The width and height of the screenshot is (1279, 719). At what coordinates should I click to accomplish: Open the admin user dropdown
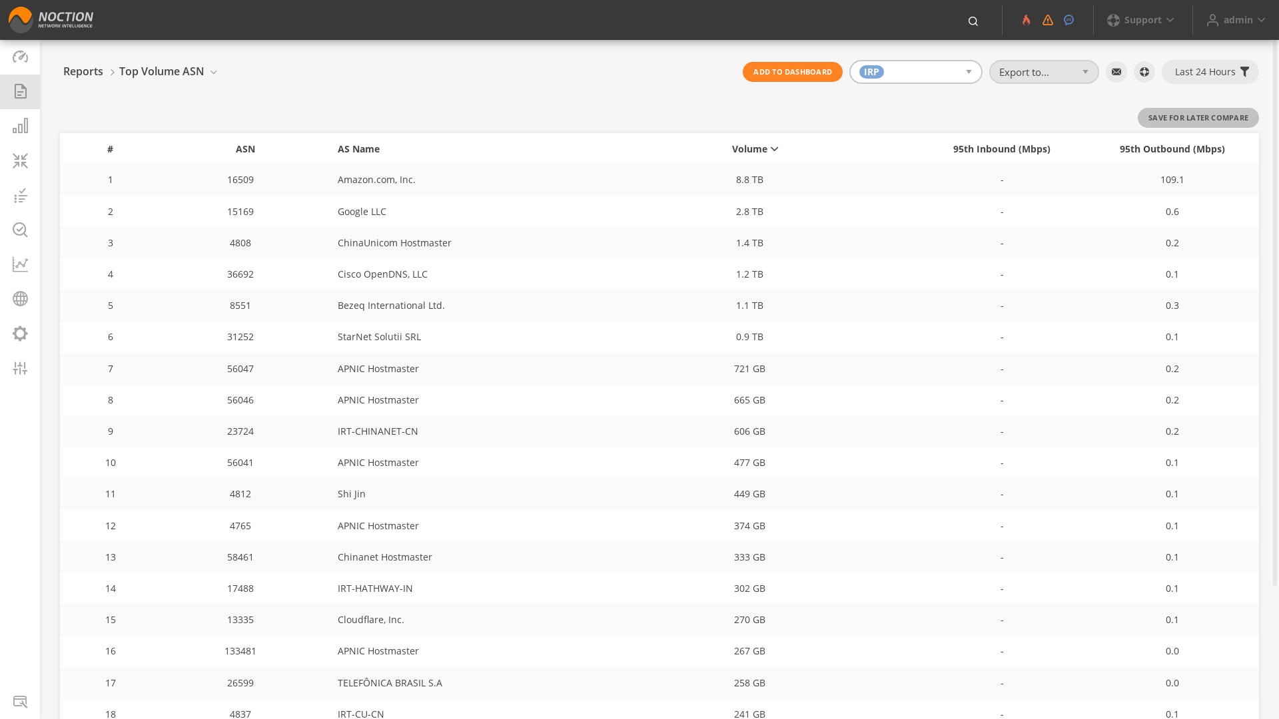[x=1236, y=20]
